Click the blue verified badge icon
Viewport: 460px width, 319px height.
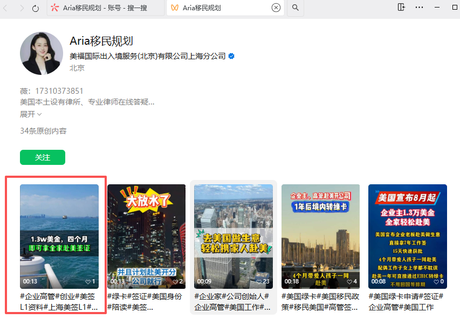coord(231,56)
